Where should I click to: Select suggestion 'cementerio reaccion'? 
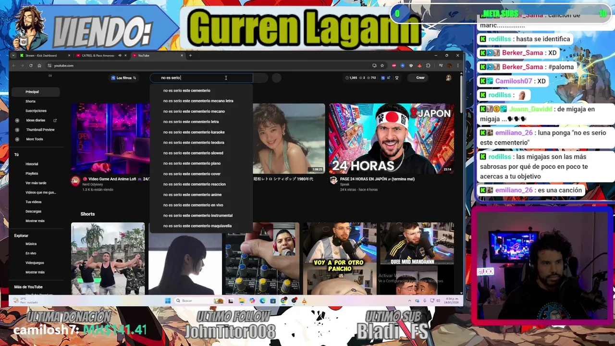pos(201,184)
